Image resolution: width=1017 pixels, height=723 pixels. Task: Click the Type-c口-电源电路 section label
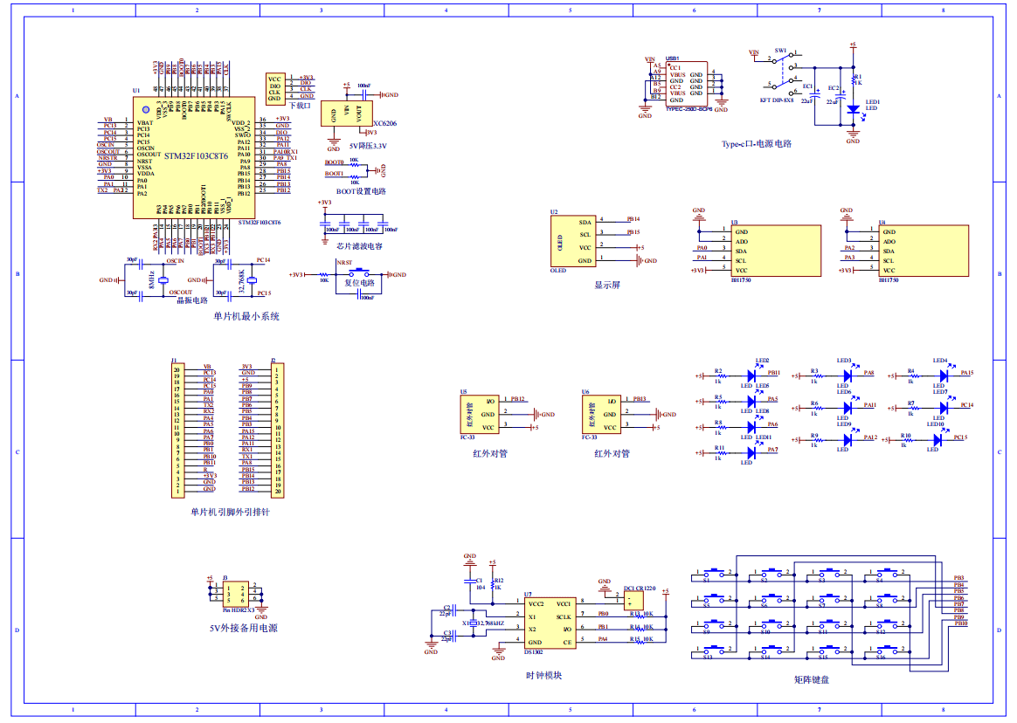pos(756,144)
